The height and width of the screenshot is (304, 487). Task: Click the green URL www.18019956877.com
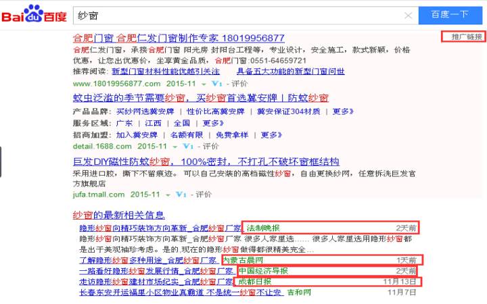point(116,84)
